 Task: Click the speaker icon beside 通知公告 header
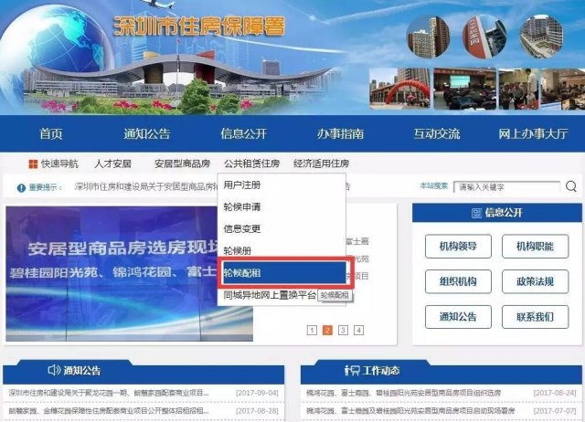[x=54, y=370]
